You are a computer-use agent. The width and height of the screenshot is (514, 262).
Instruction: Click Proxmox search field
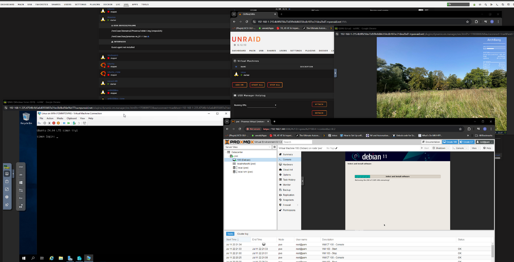tap(297, 142)
